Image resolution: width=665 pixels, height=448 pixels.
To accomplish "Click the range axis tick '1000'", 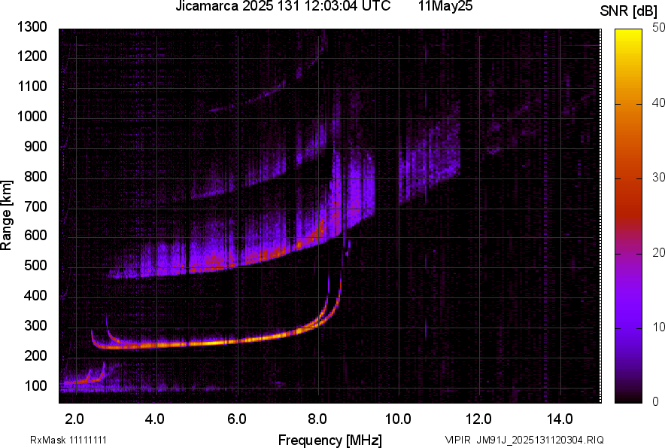I will point(32,116).
